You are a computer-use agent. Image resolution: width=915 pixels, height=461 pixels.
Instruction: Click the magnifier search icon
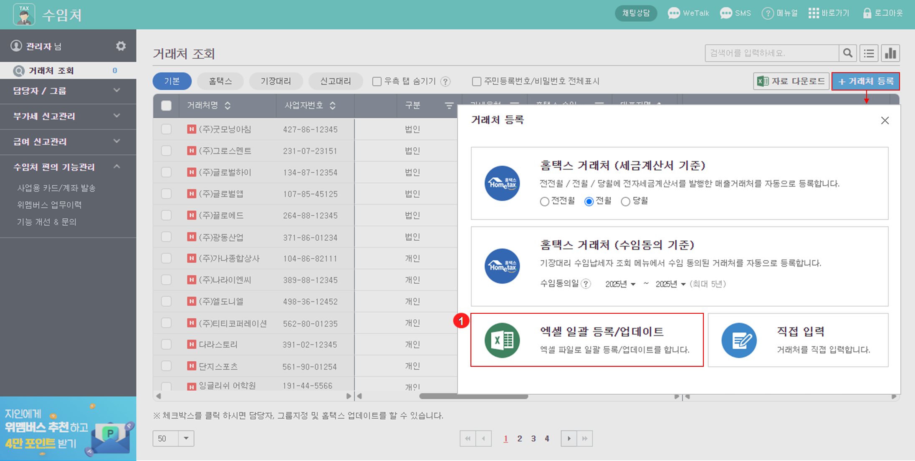point(847,53)
